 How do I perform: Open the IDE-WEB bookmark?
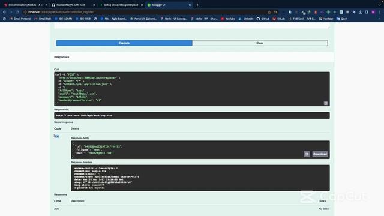pos(83,19)
